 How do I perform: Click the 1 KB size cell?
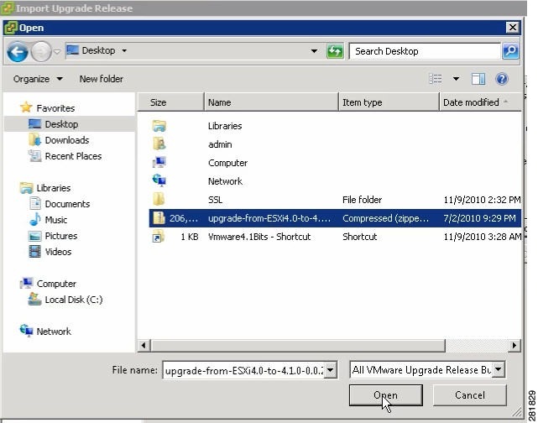tap(190, 237)
